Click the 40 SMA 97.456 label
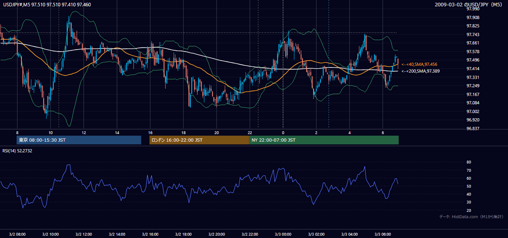Screen dimensions: 508x238 click(x=419, y=64)
